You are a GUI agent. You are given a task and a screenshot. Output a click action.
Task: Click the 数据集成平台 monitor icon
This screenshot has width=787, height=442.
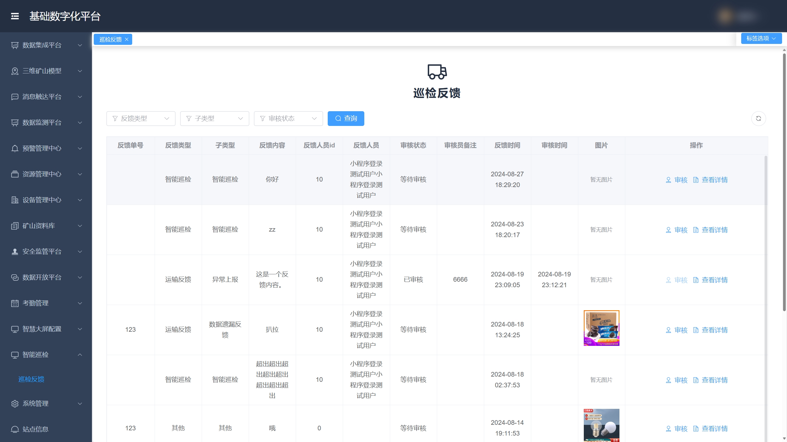pos(15,45)
